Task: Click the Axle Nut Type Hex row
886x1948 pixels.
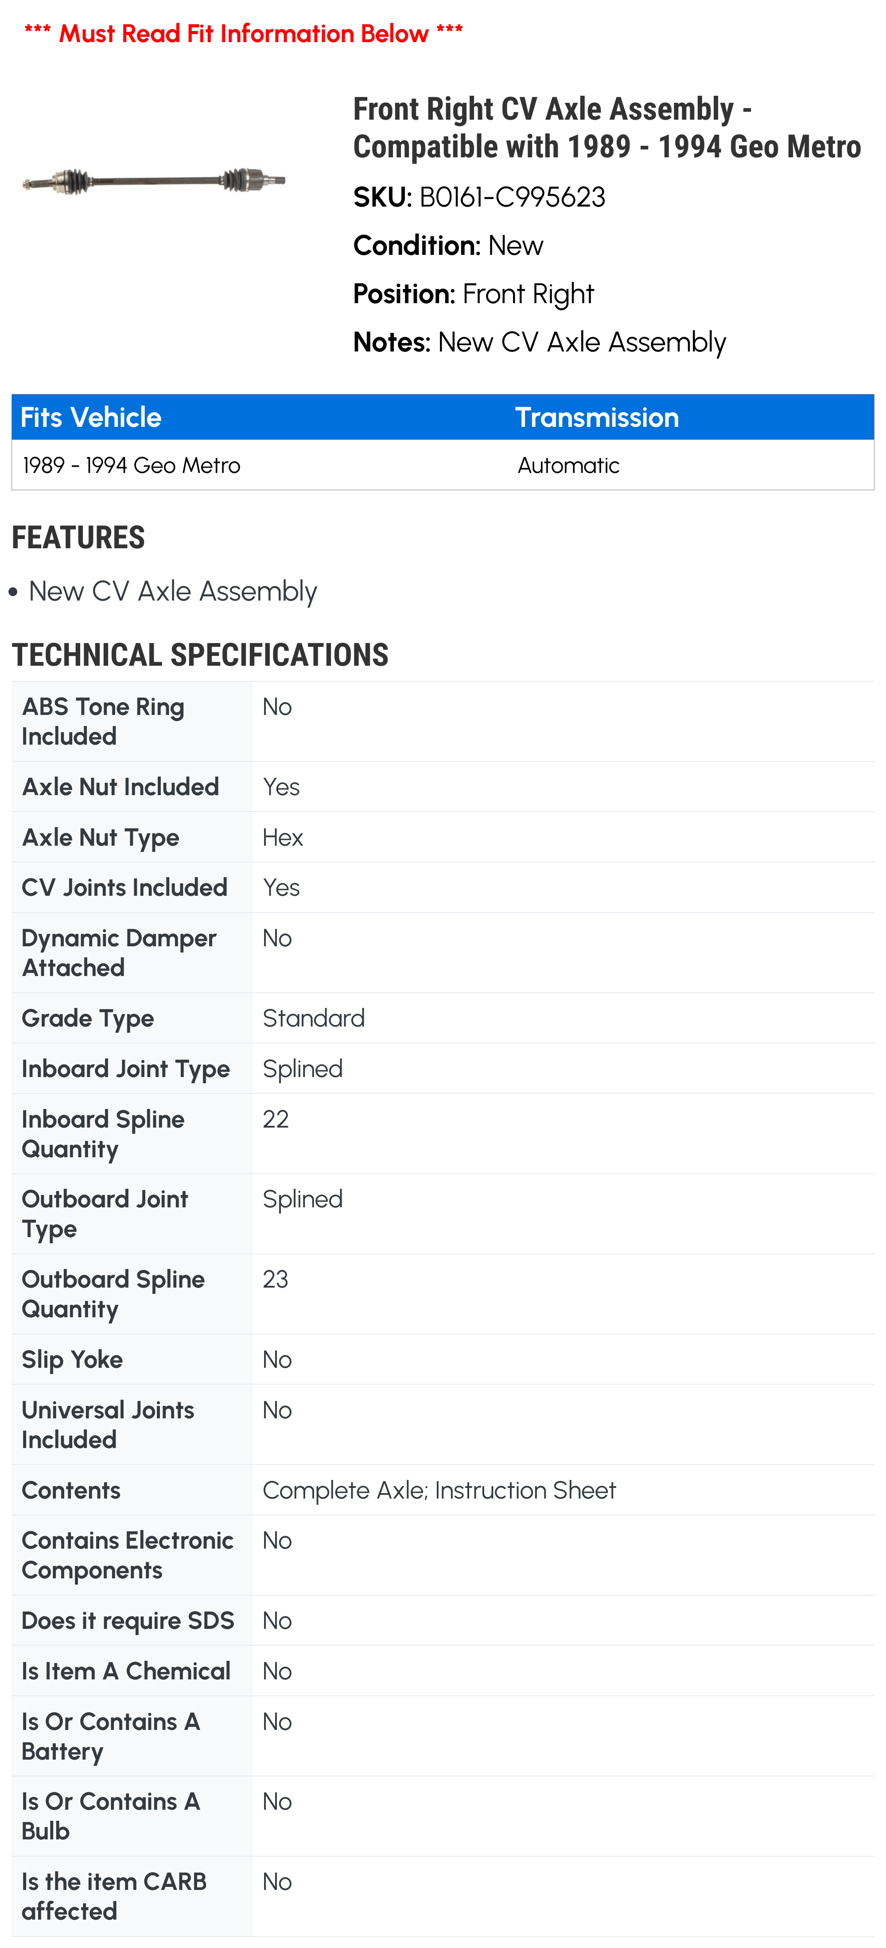Action: coord(443,837)
